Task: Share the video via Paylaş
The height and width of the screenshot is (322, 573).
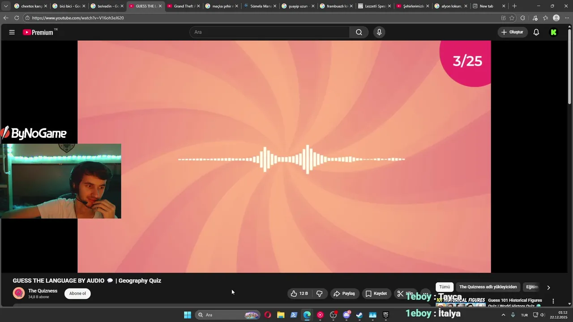Action: (344, 293)
